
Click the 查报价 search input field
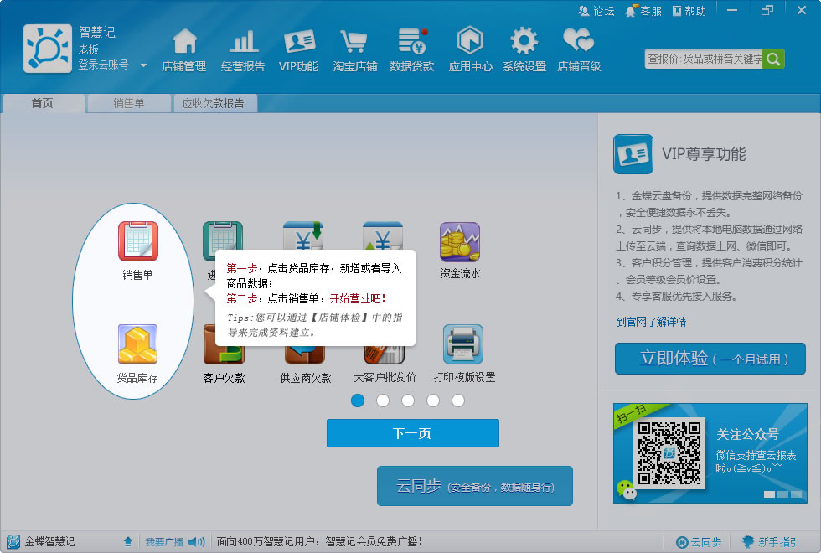coord(704,59)
